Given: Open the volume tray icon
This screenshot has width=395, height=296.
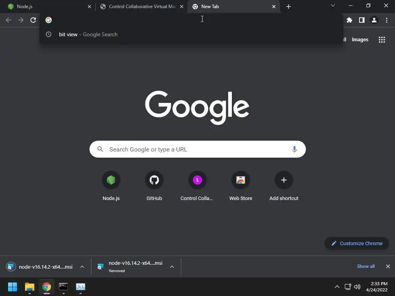Looking at the screenshot, I should pos(357,287).
